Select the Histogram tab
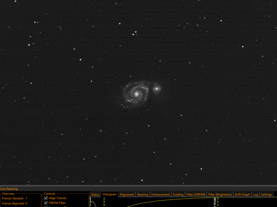Image resolution: width=277 pixels, height=207 pixels. [109, 194]
